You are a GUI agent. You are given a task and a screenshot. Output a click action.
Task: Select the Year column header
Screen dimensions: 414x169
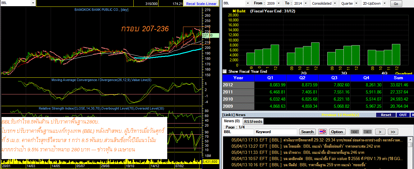coord(238,78)
